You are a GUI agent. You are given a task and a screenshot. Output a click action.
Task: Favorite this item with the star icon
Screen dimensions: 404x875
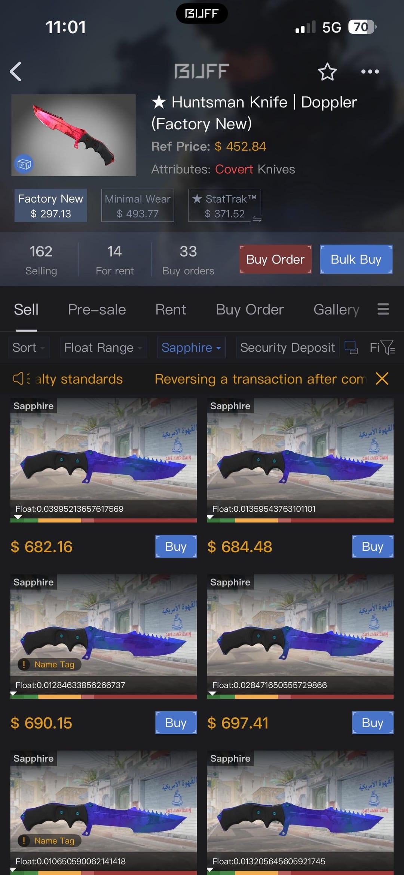click(327, 72)
